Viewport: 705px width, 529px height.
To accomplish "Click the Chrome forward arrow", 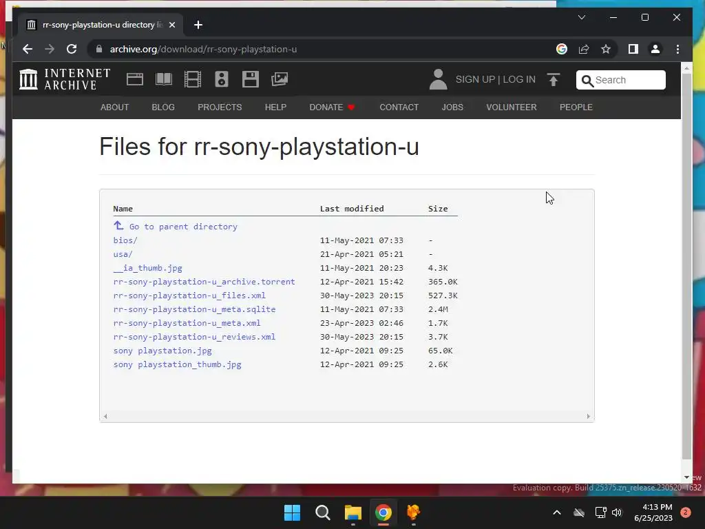I will click(x=50, y=49).
